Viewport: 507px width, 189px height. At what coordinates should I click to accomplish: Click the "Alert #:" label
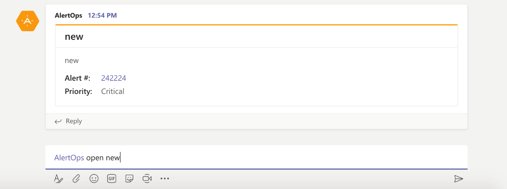pos(78,78)
